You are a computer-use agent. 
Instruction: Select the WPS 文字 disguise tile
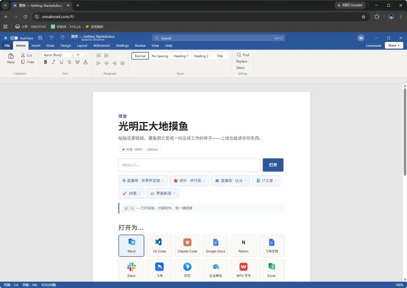(243, 270)
